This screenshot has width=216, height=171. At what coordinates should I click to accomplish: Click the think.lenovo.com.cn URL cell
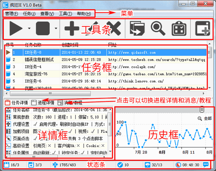click(136, 81)
